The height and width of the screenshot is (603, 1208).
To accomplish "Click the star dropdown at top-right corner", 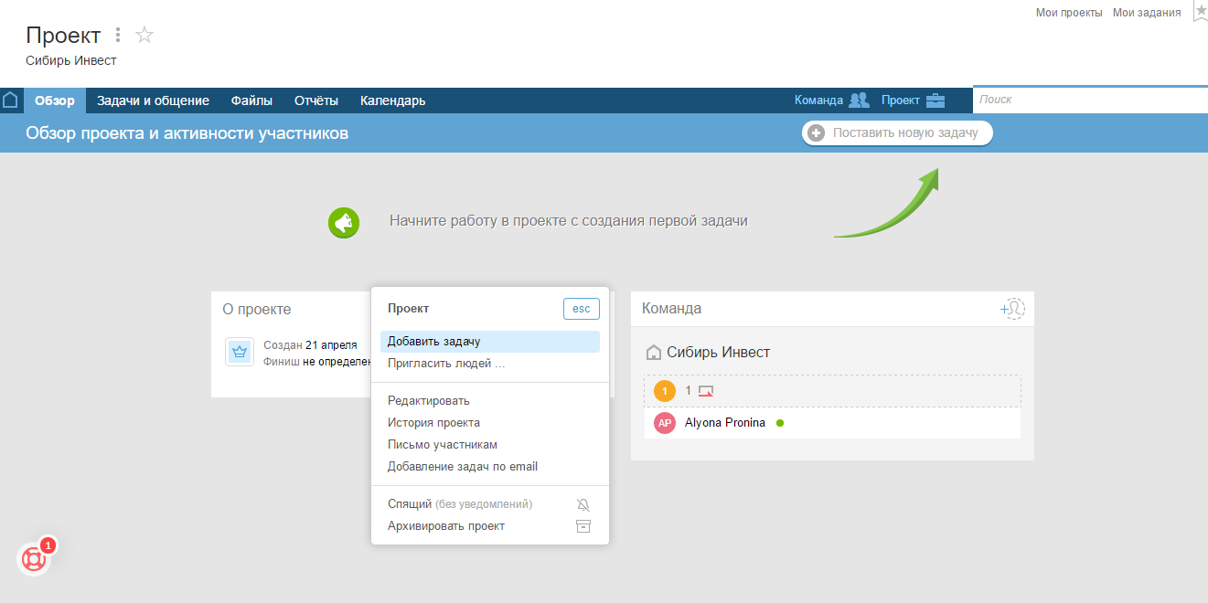I will pos(1200,12).
